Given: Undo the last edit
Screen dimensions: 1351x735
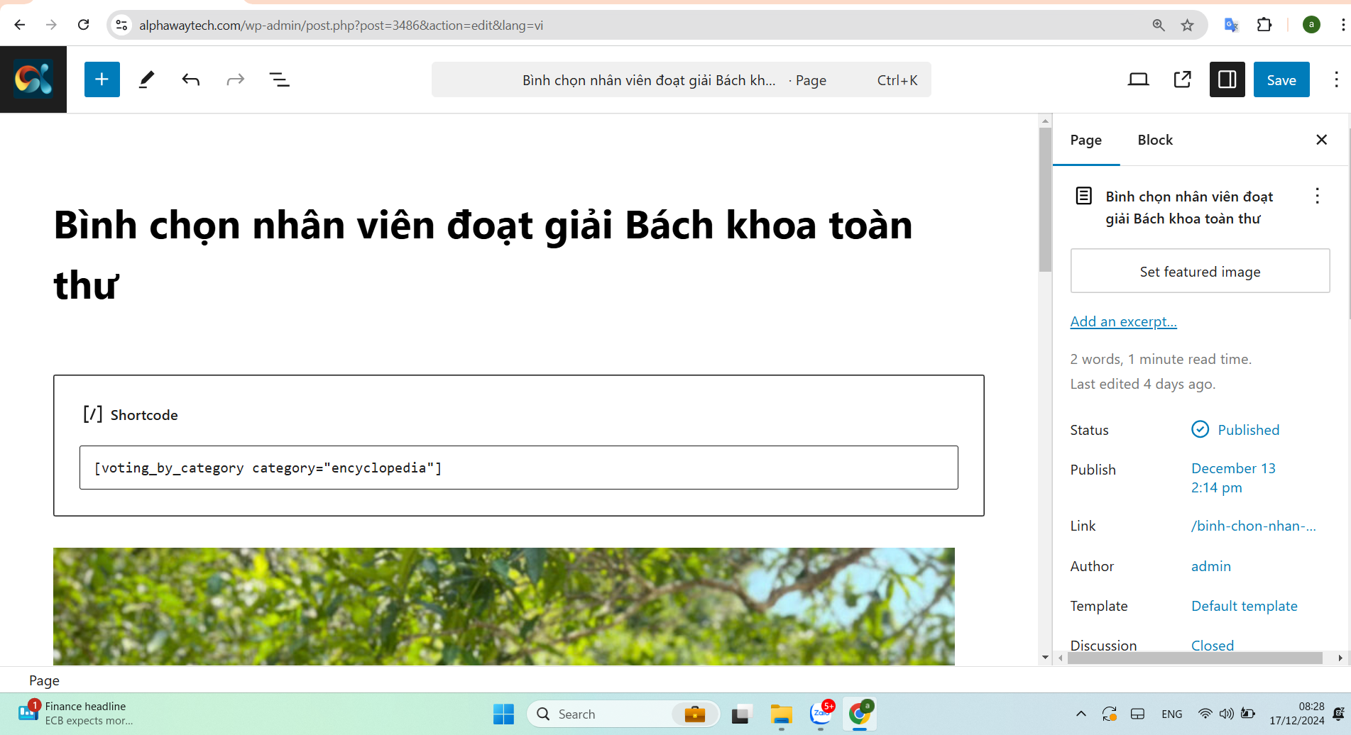Looking at the screenshot, I should tap(190, 79).
